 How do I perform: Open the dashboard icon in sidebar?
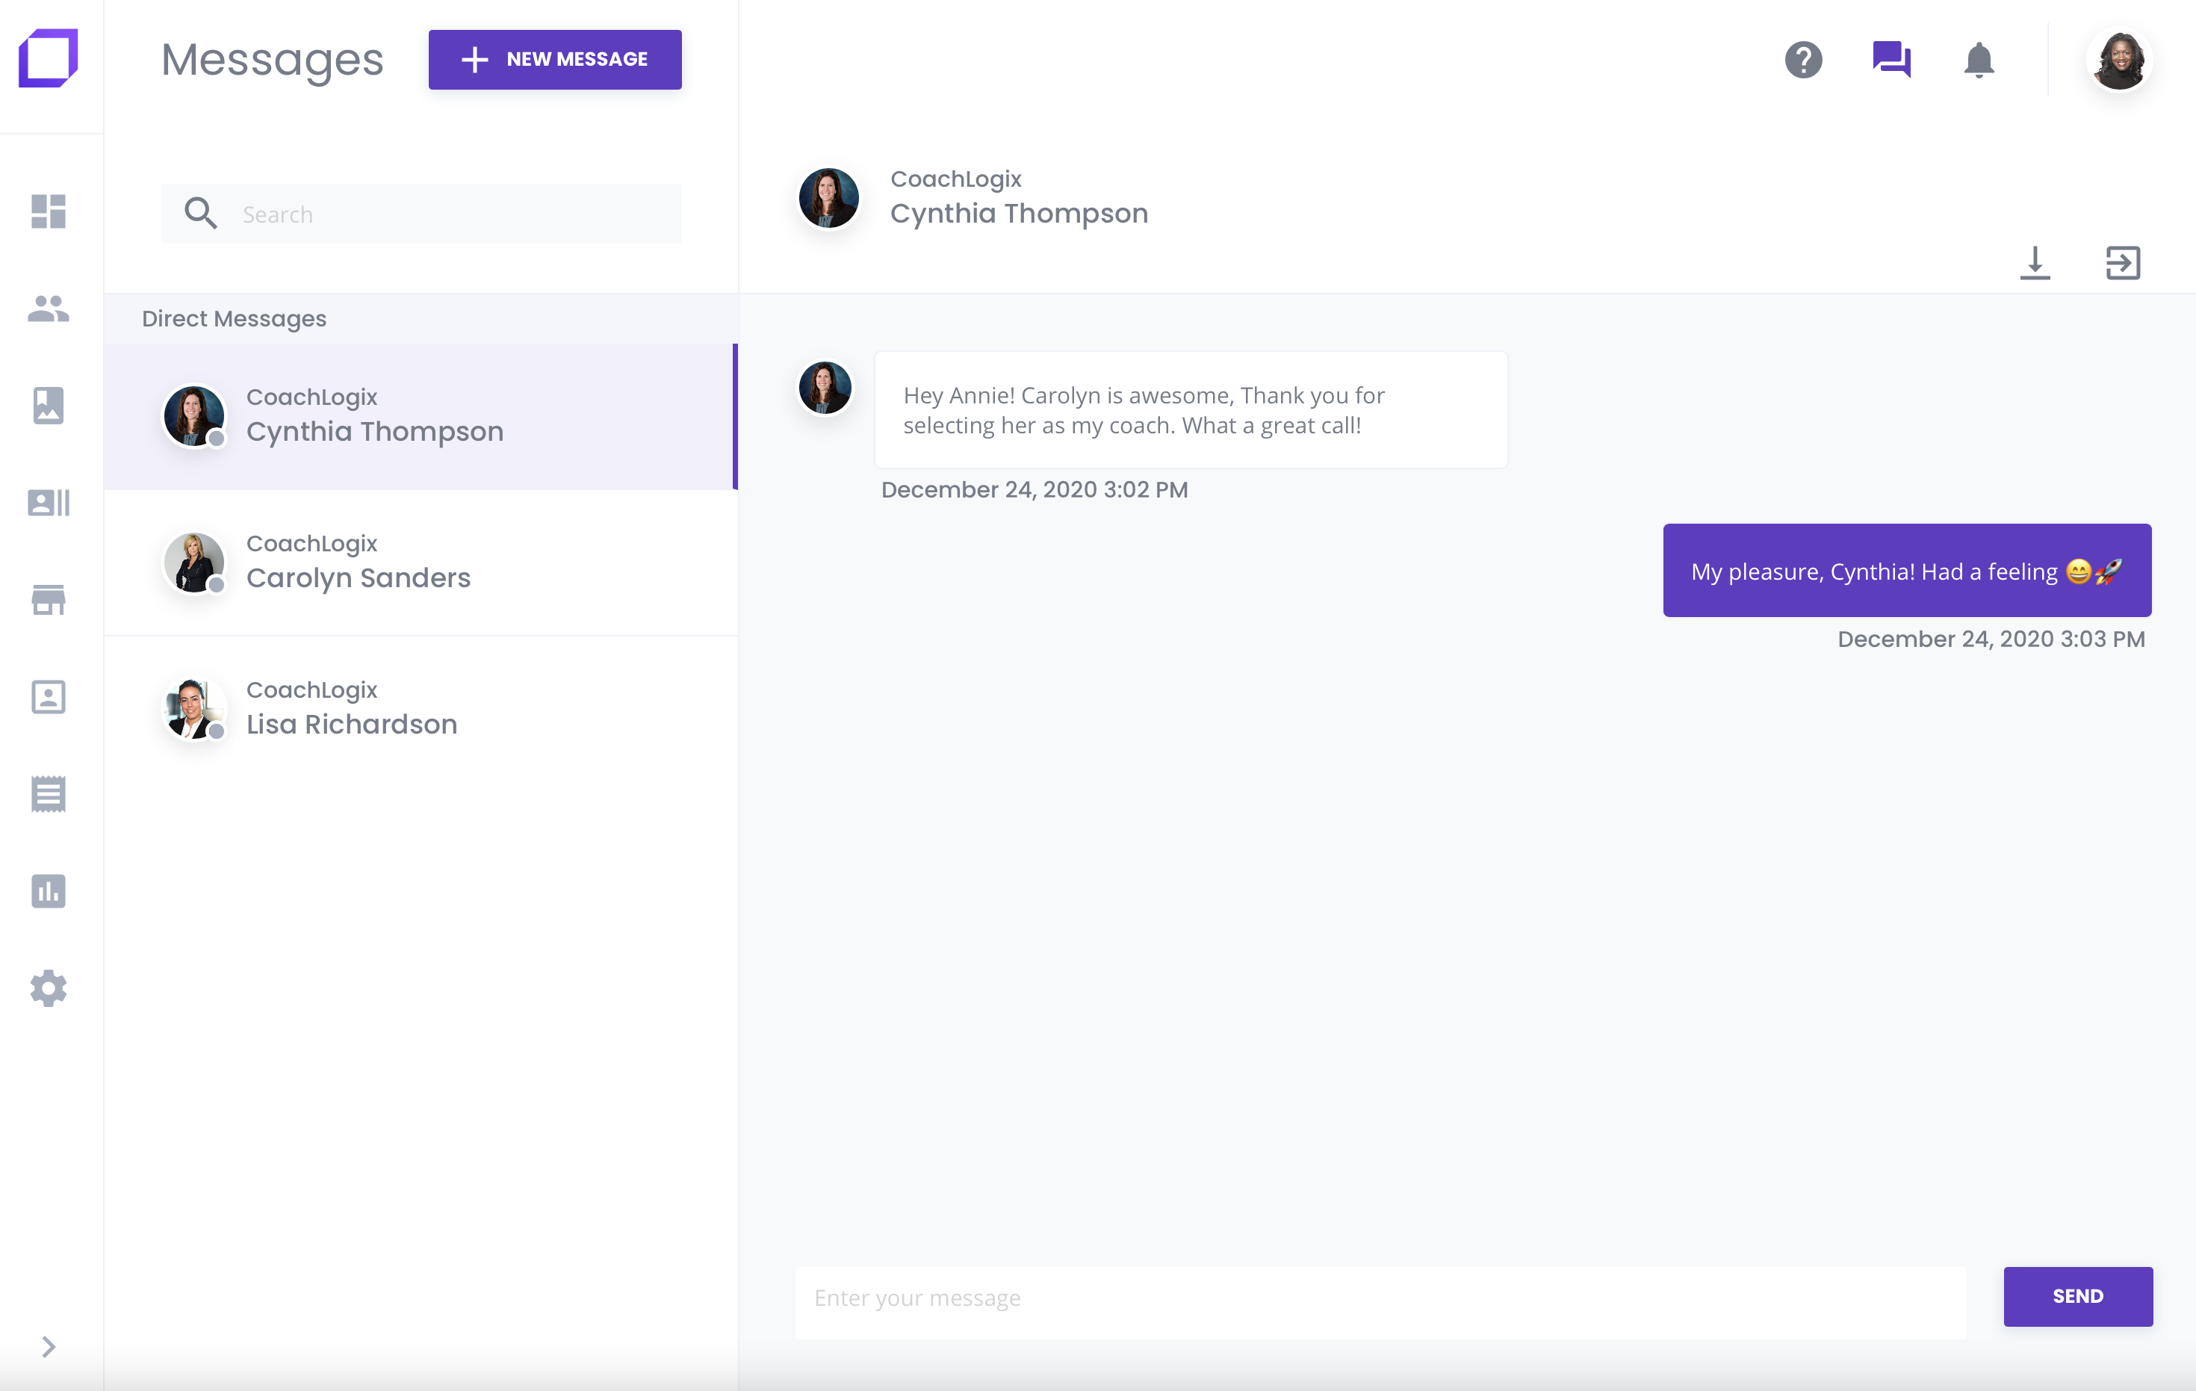(49, 211)
